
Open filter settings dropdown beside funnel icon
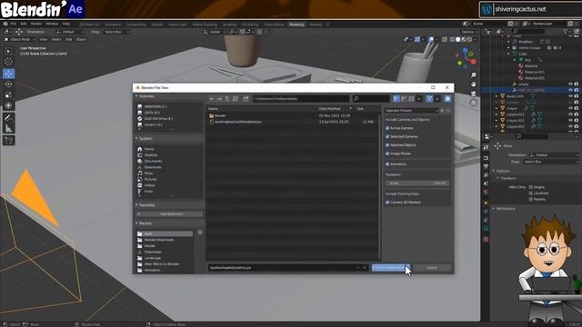coord(436,99)
